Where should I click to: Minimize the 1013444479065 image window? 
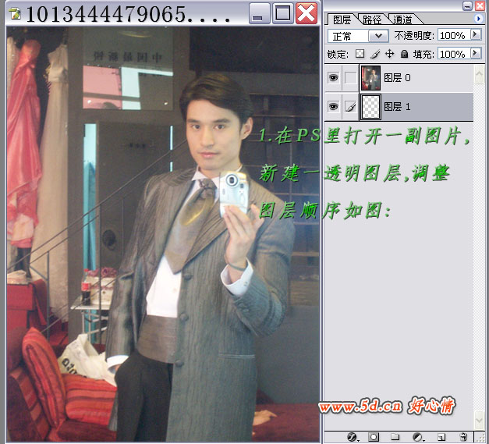point(259,14)
